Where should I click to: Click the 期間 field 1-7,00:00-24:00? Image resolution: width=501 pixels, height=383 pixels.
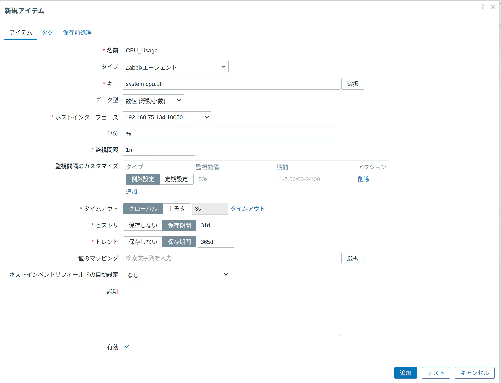tap(316, 179)
